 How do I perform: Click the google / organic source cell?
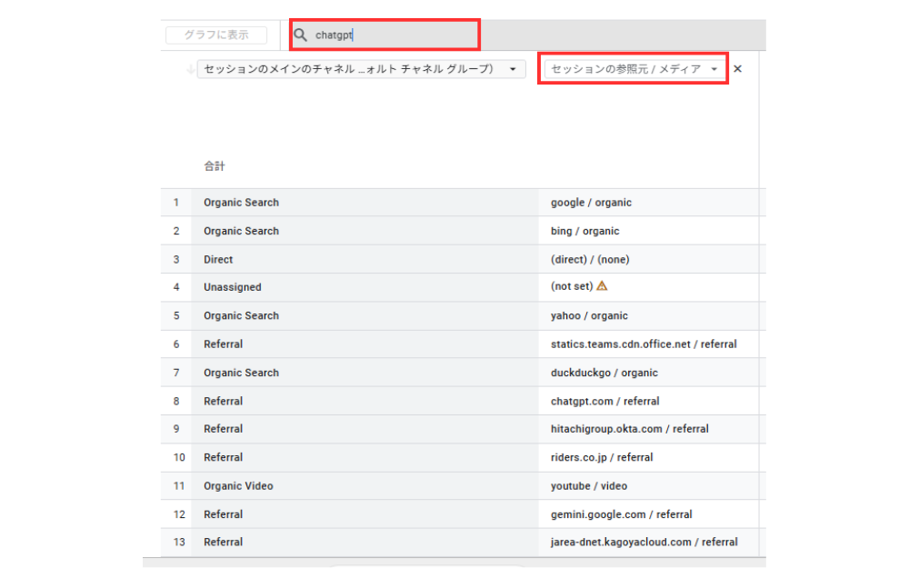(591, 203)
